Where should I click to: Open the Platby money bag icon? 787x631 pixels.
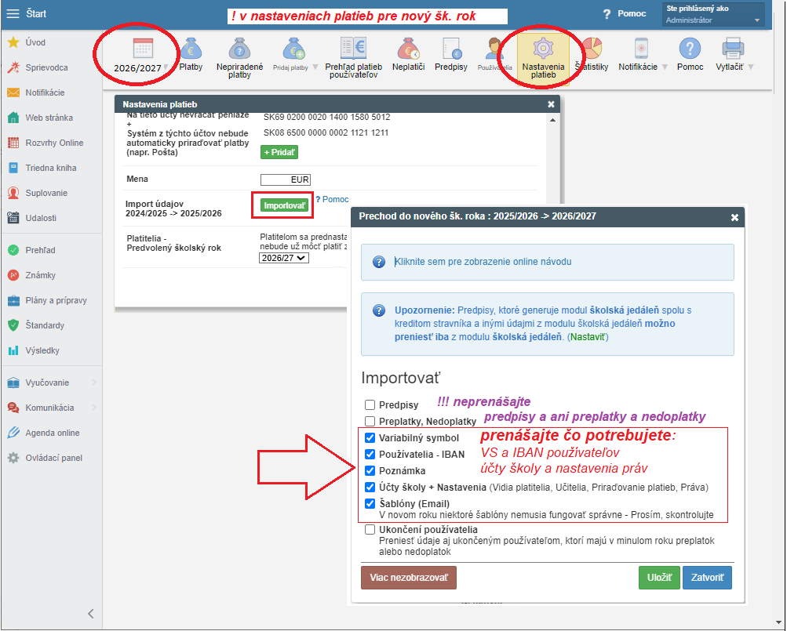(x=191, y=49)
